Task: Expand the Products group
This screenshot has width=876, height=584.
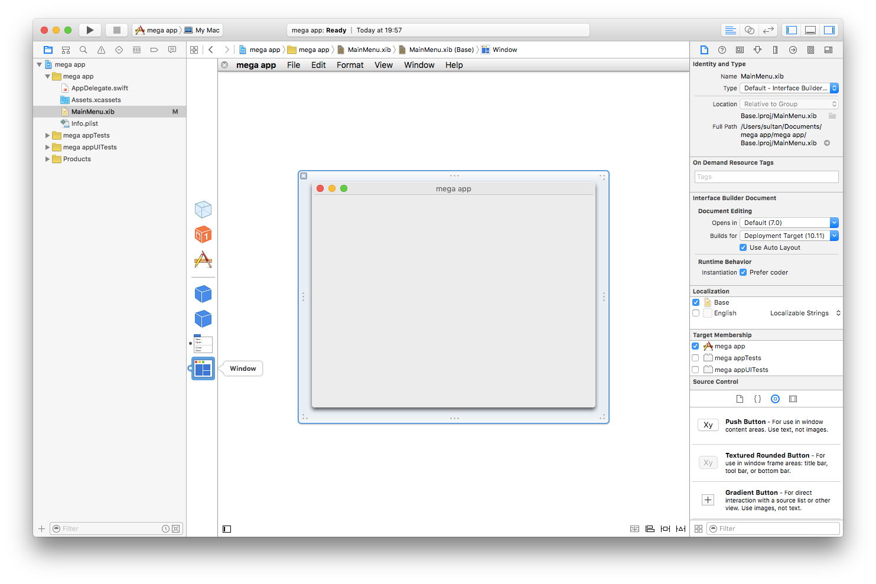Action: pos(48,159)
